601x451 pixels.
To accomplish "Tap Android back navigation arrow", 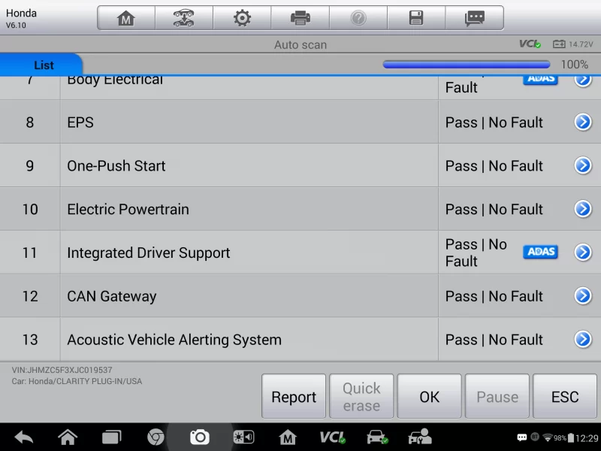I will click(23, 437).
